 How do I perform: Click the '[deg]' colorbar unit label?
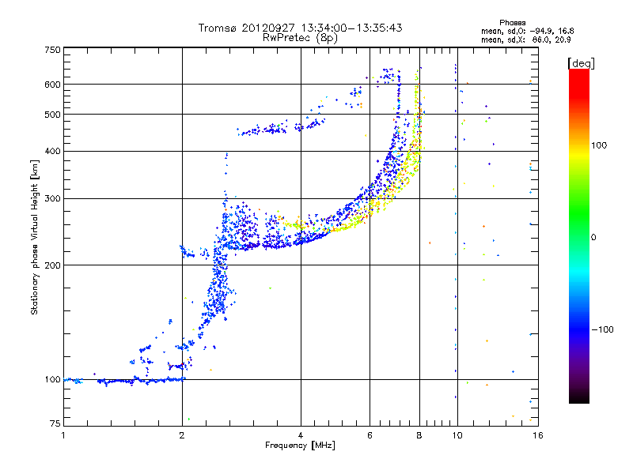coord(581,63)
